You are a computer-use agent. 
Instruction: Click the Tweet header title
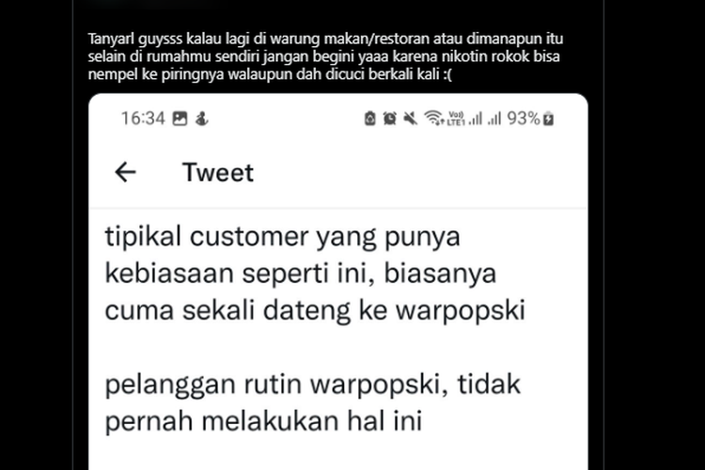tap(218, 173)
